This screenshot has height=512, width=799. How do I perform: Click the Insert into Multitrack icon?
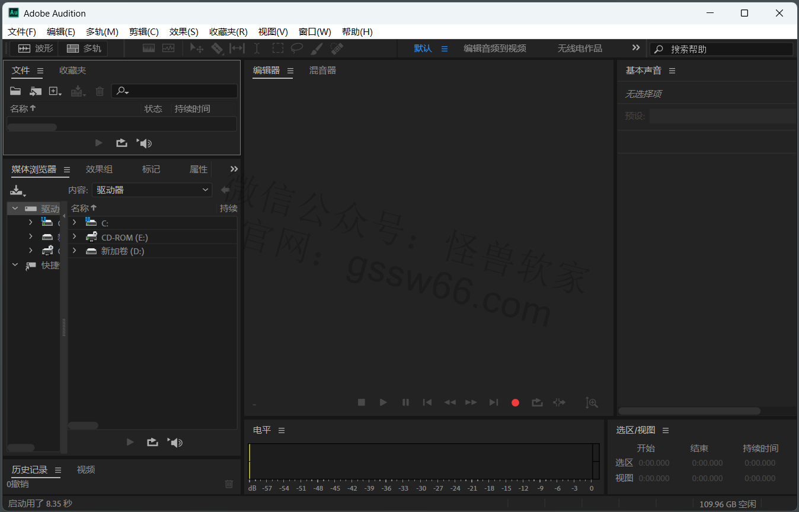pyautogui.click(x=78, y=91)
